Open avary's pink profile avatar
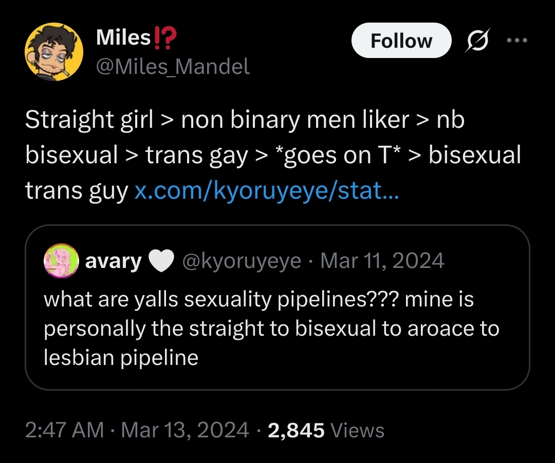Screen dimensions: 555x463 61,261
